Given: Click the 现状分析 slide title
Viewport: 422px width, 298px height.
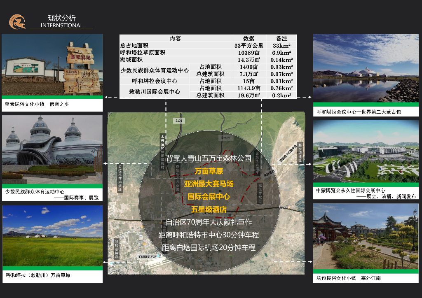Looking at the screenshot, I should point(62,18).
